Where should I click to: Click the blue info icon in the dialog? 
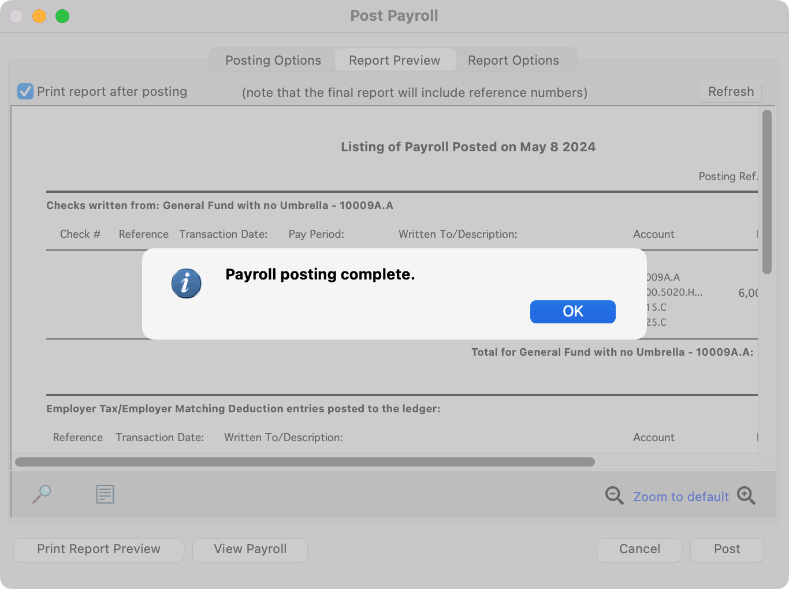(x=186, y=284)
